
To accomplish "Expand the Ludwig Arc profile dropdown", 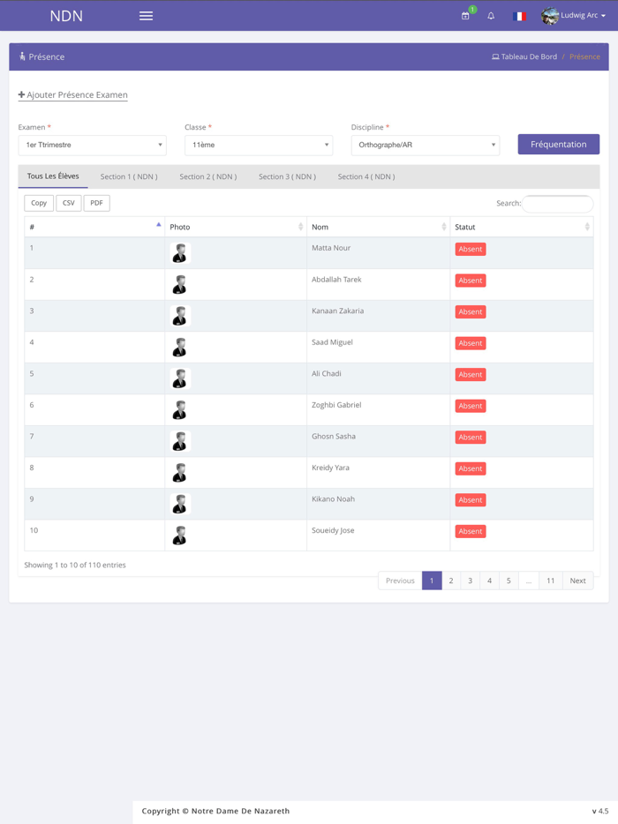I will (x=583, y=15).
